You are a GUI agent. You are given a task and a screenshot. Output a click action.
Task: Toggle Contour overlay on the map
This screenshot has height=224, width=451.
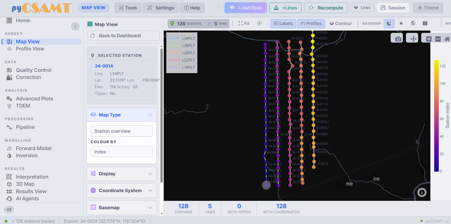(340, 23)
